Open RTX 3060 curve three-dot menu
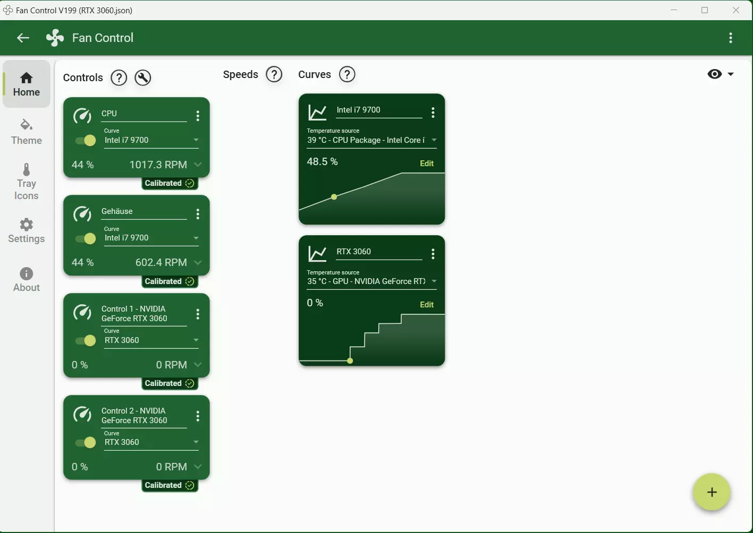This screenshot has width=753, height=533. [x=433, y=254]
